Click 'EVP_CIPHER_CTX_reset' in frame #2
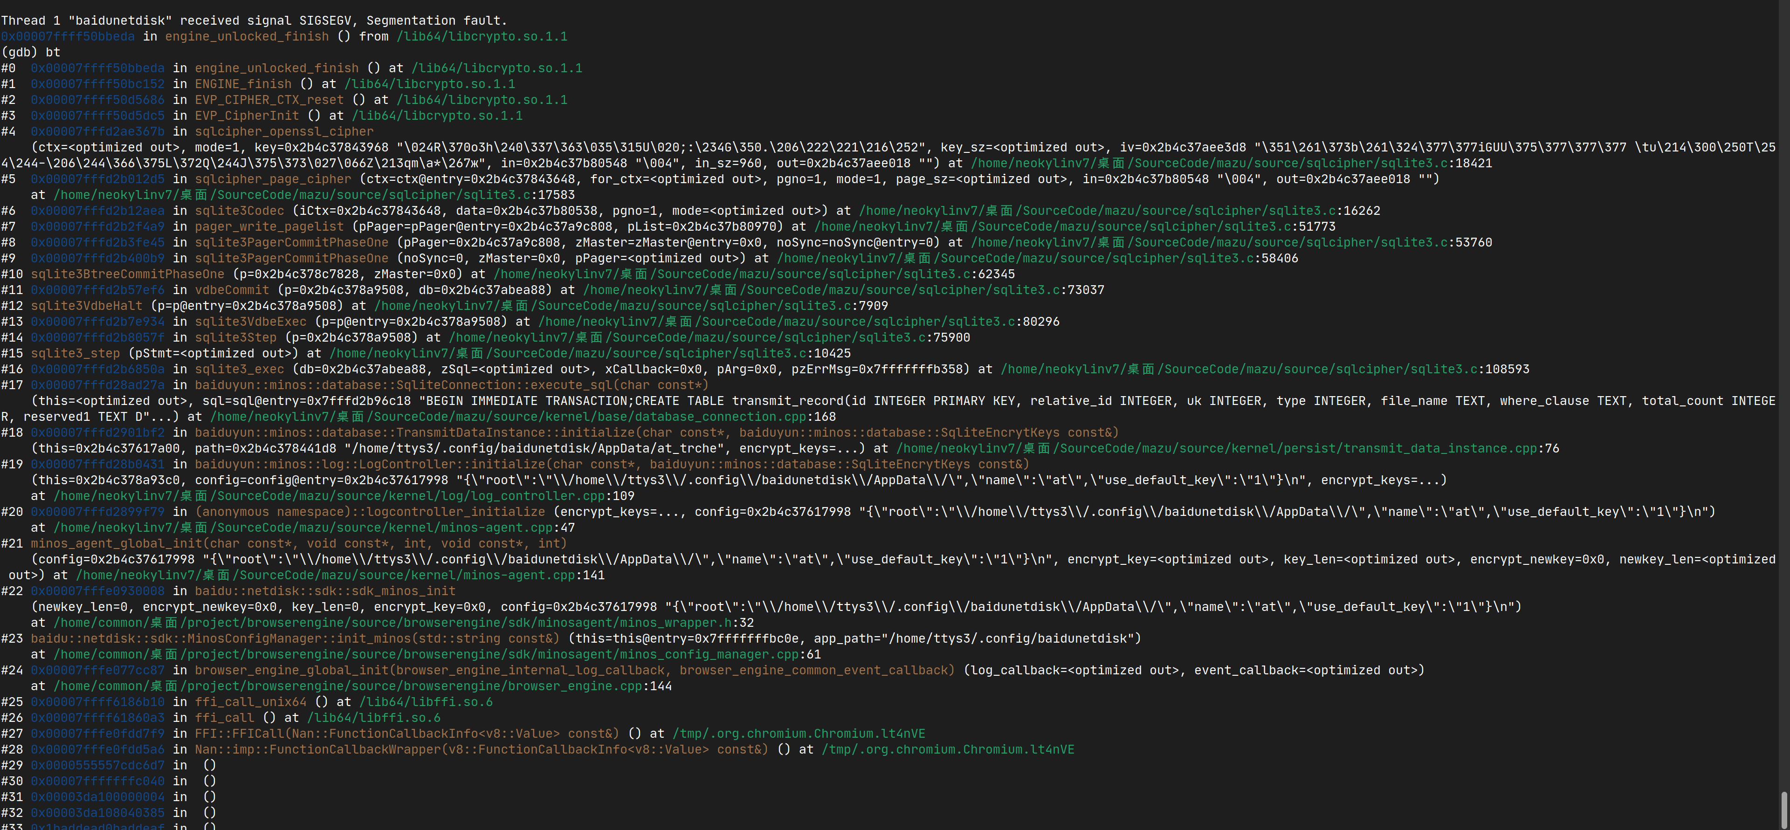Image resolution: width=1790 pixels, height=830 pixels. (269, 100)
